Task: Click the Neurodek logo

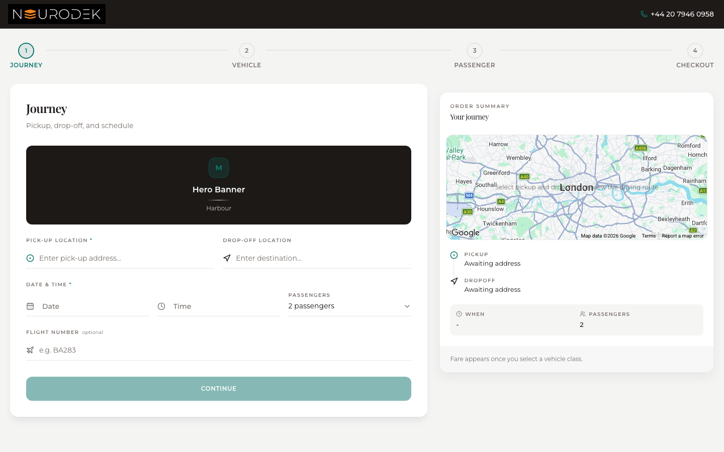Action: tap(57, 14)
